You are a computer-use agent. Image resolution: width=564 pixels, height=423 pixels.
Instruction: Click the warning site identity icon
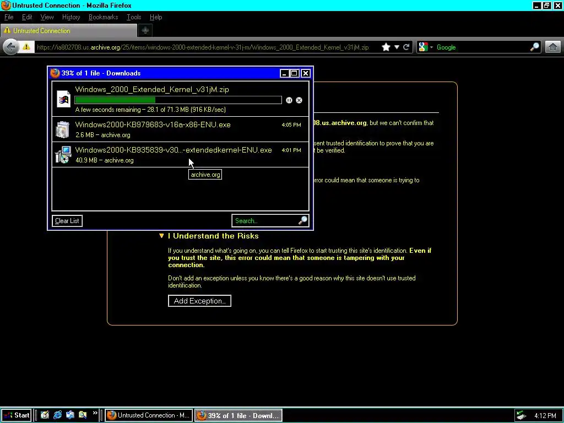26,47
